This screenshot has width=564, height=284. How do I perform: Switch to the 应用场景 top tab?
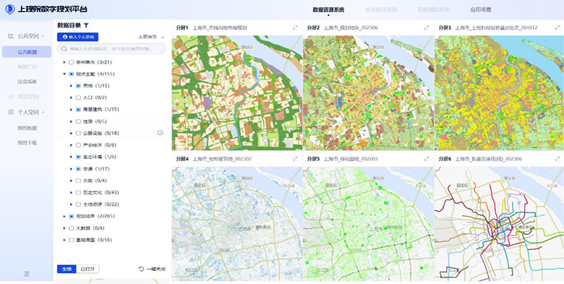click(x=481, y=9)
